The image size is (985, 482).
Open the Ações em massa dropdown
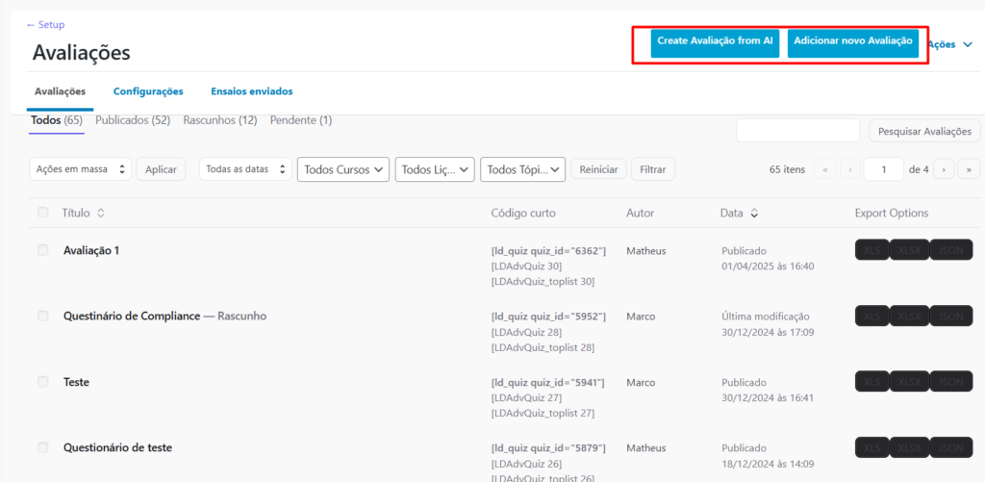[x=80, y=169]
